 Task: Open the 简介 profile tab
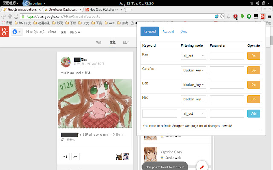(99, 42)
